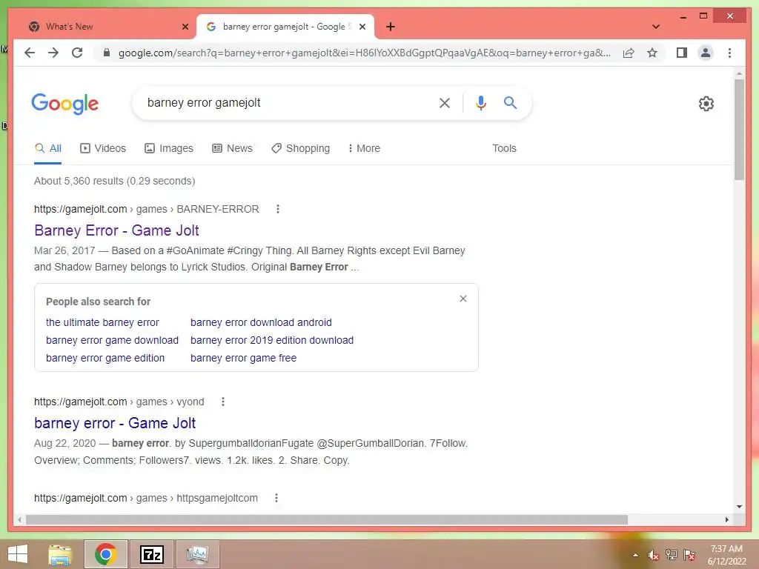This screenshot has width=759, height=569.
Task: Open tab search dropdown arrow
Action: 655,27
